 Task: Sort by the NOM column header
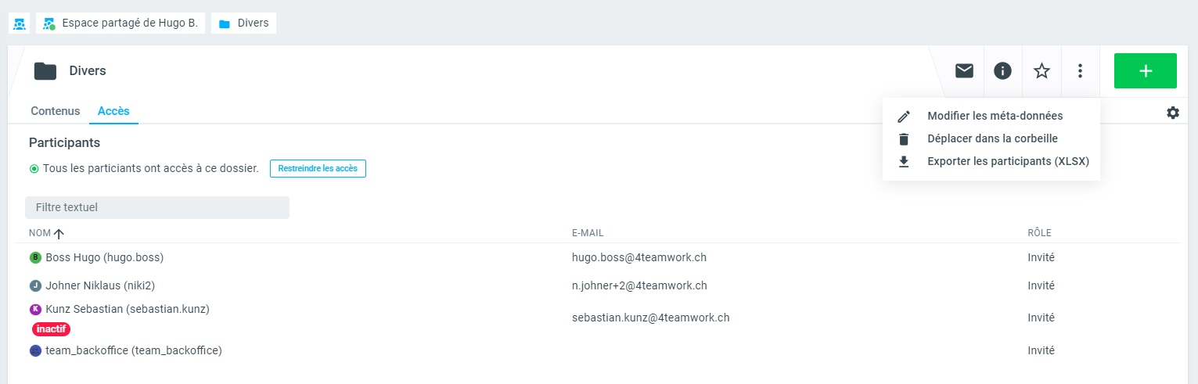pyautogui.click(x=41, y=233)
